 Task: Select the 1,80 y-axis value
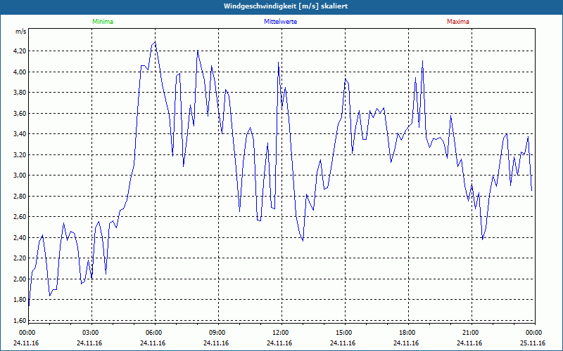click(20, 300)
